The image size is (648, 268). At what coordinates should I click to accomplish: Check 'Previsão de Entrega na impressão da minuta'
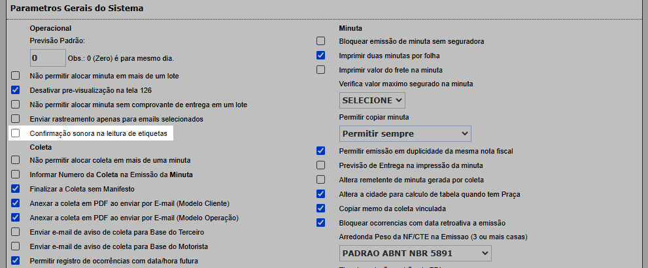tap(320, 165)
